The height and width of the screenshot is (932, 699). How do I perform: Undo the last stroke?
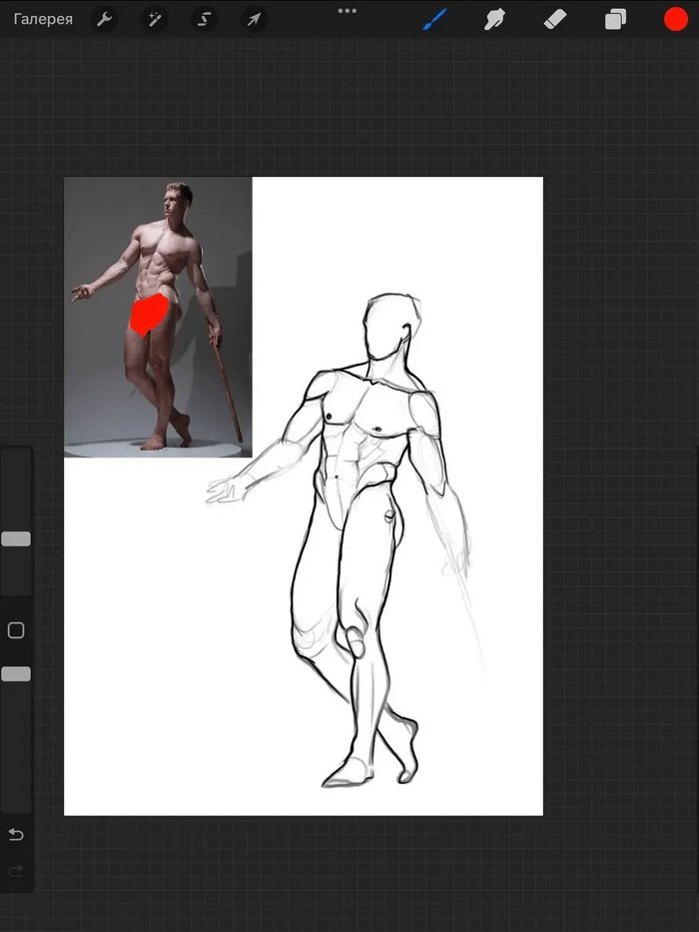tap(16, 834)
